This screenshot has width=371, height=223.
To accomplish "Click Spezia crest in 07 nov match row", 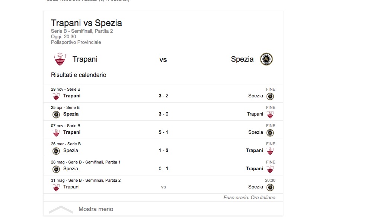I will 270,133.
